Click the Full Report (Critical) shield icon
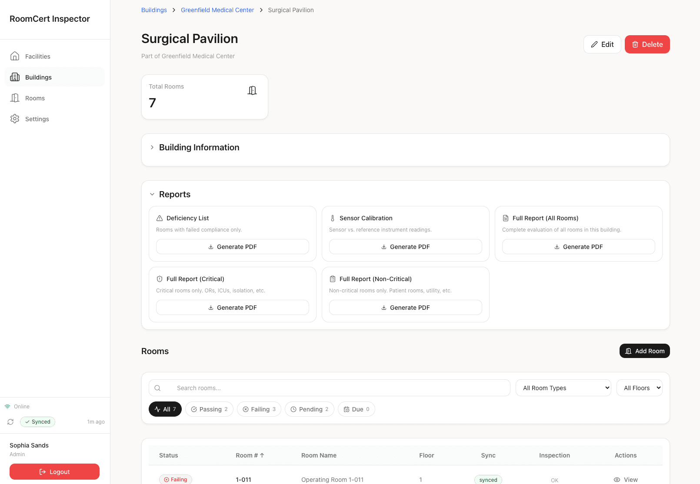Image resolution: width=700 pixels, height=484 pixels. point(160,279)
